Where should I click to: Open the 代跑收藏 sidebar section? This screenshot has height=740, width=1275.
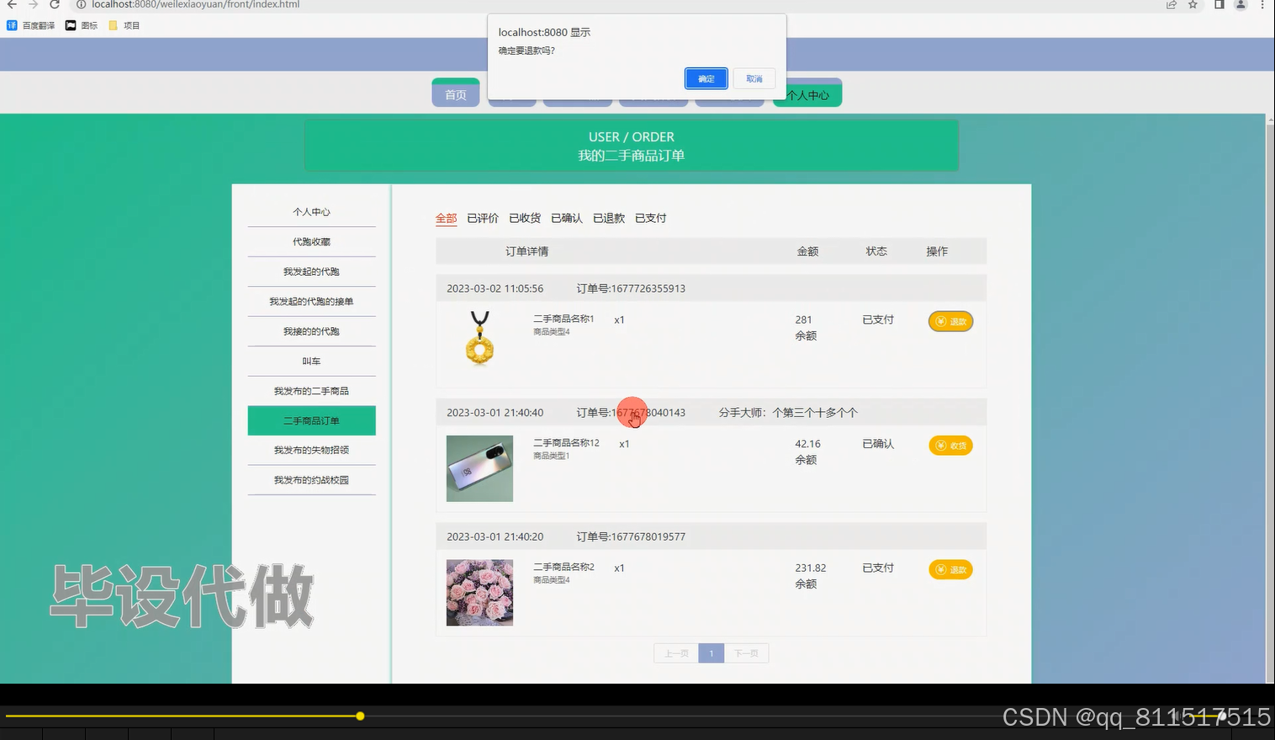pos(311,241)
